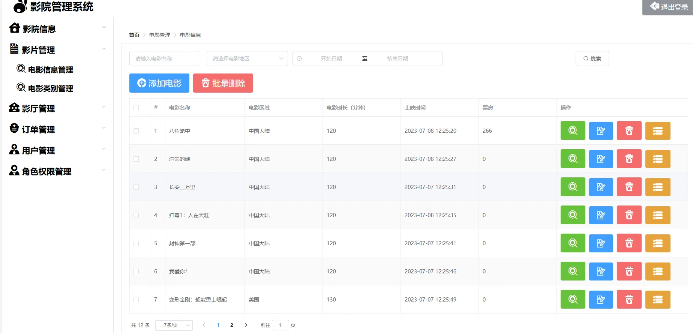Edit the 长安三万里 entry
Viewport: 693px width, 333px height.
point(601,187)
